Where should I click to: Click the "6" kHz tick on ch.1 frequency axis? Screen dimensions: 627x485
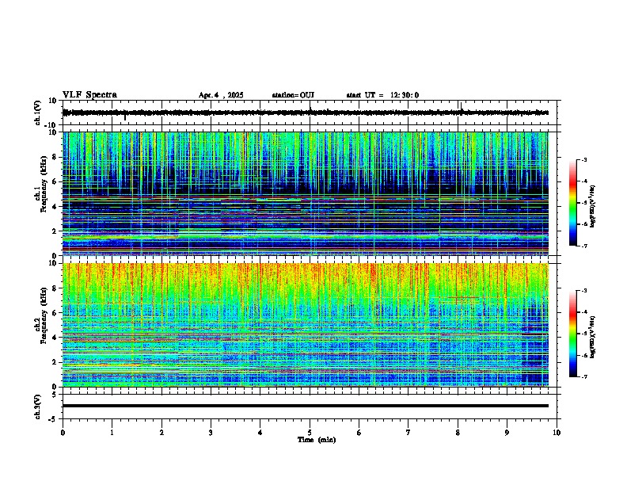click(x=55, y=181)
